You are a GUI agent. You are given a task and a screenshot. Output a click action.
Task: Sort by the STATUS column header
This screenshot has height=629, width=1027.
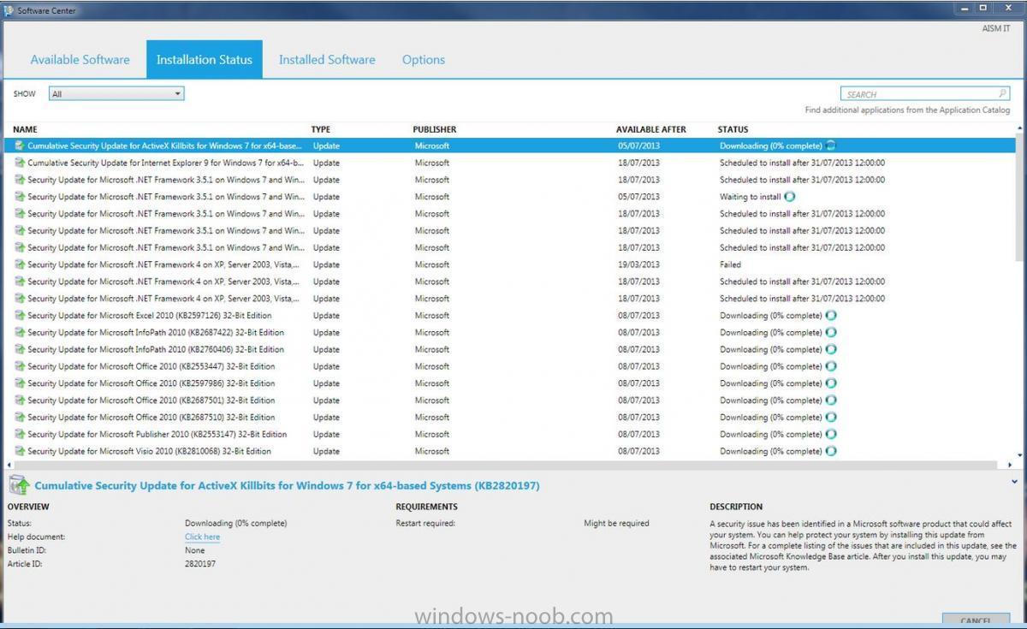[733, 129]
